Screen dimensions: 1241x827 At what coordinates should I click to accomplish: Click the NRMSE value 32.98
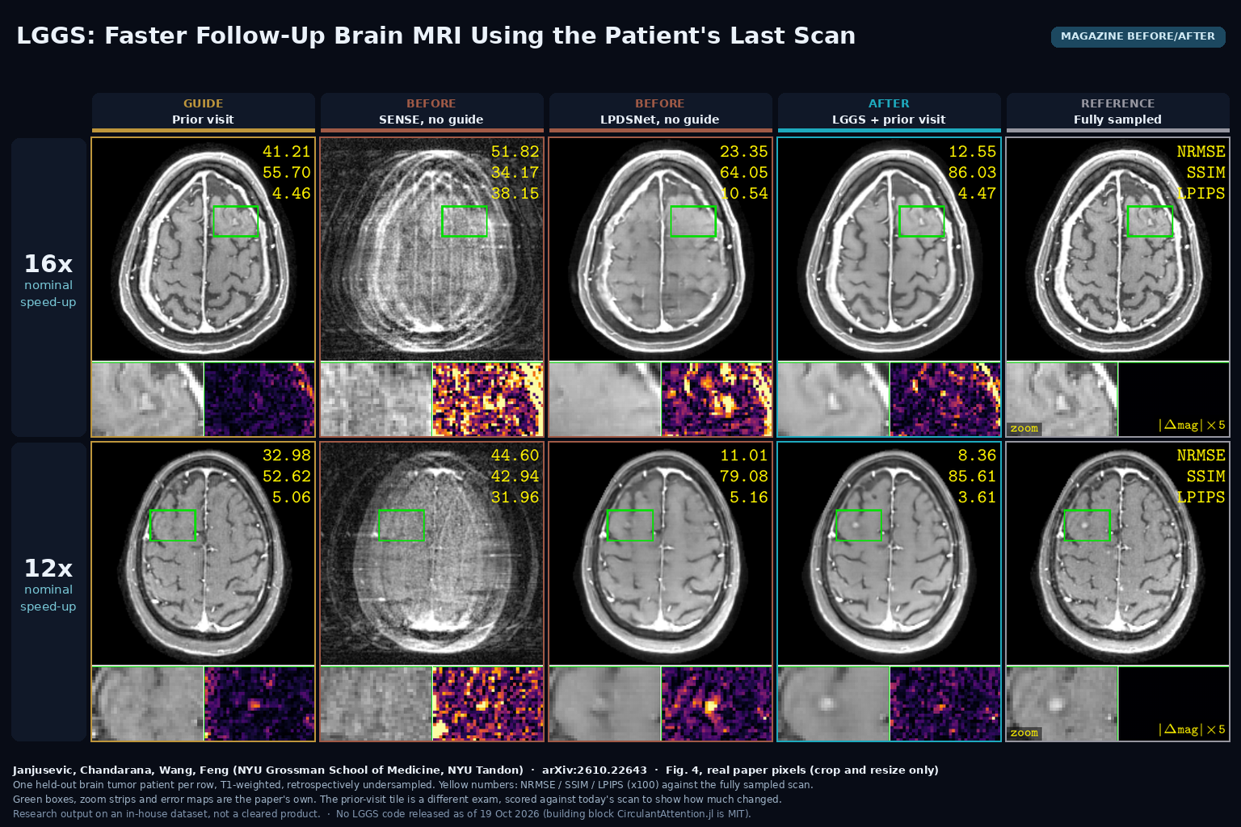pos(287,455)
